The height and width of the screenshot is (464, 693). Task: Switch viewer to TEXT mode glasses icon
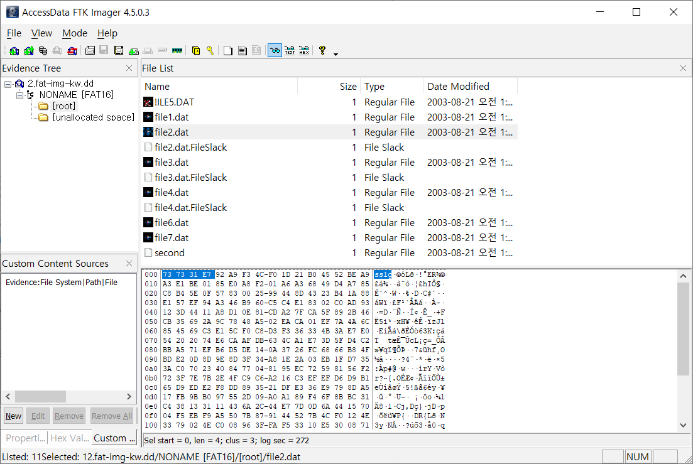[x=290, y=50]
